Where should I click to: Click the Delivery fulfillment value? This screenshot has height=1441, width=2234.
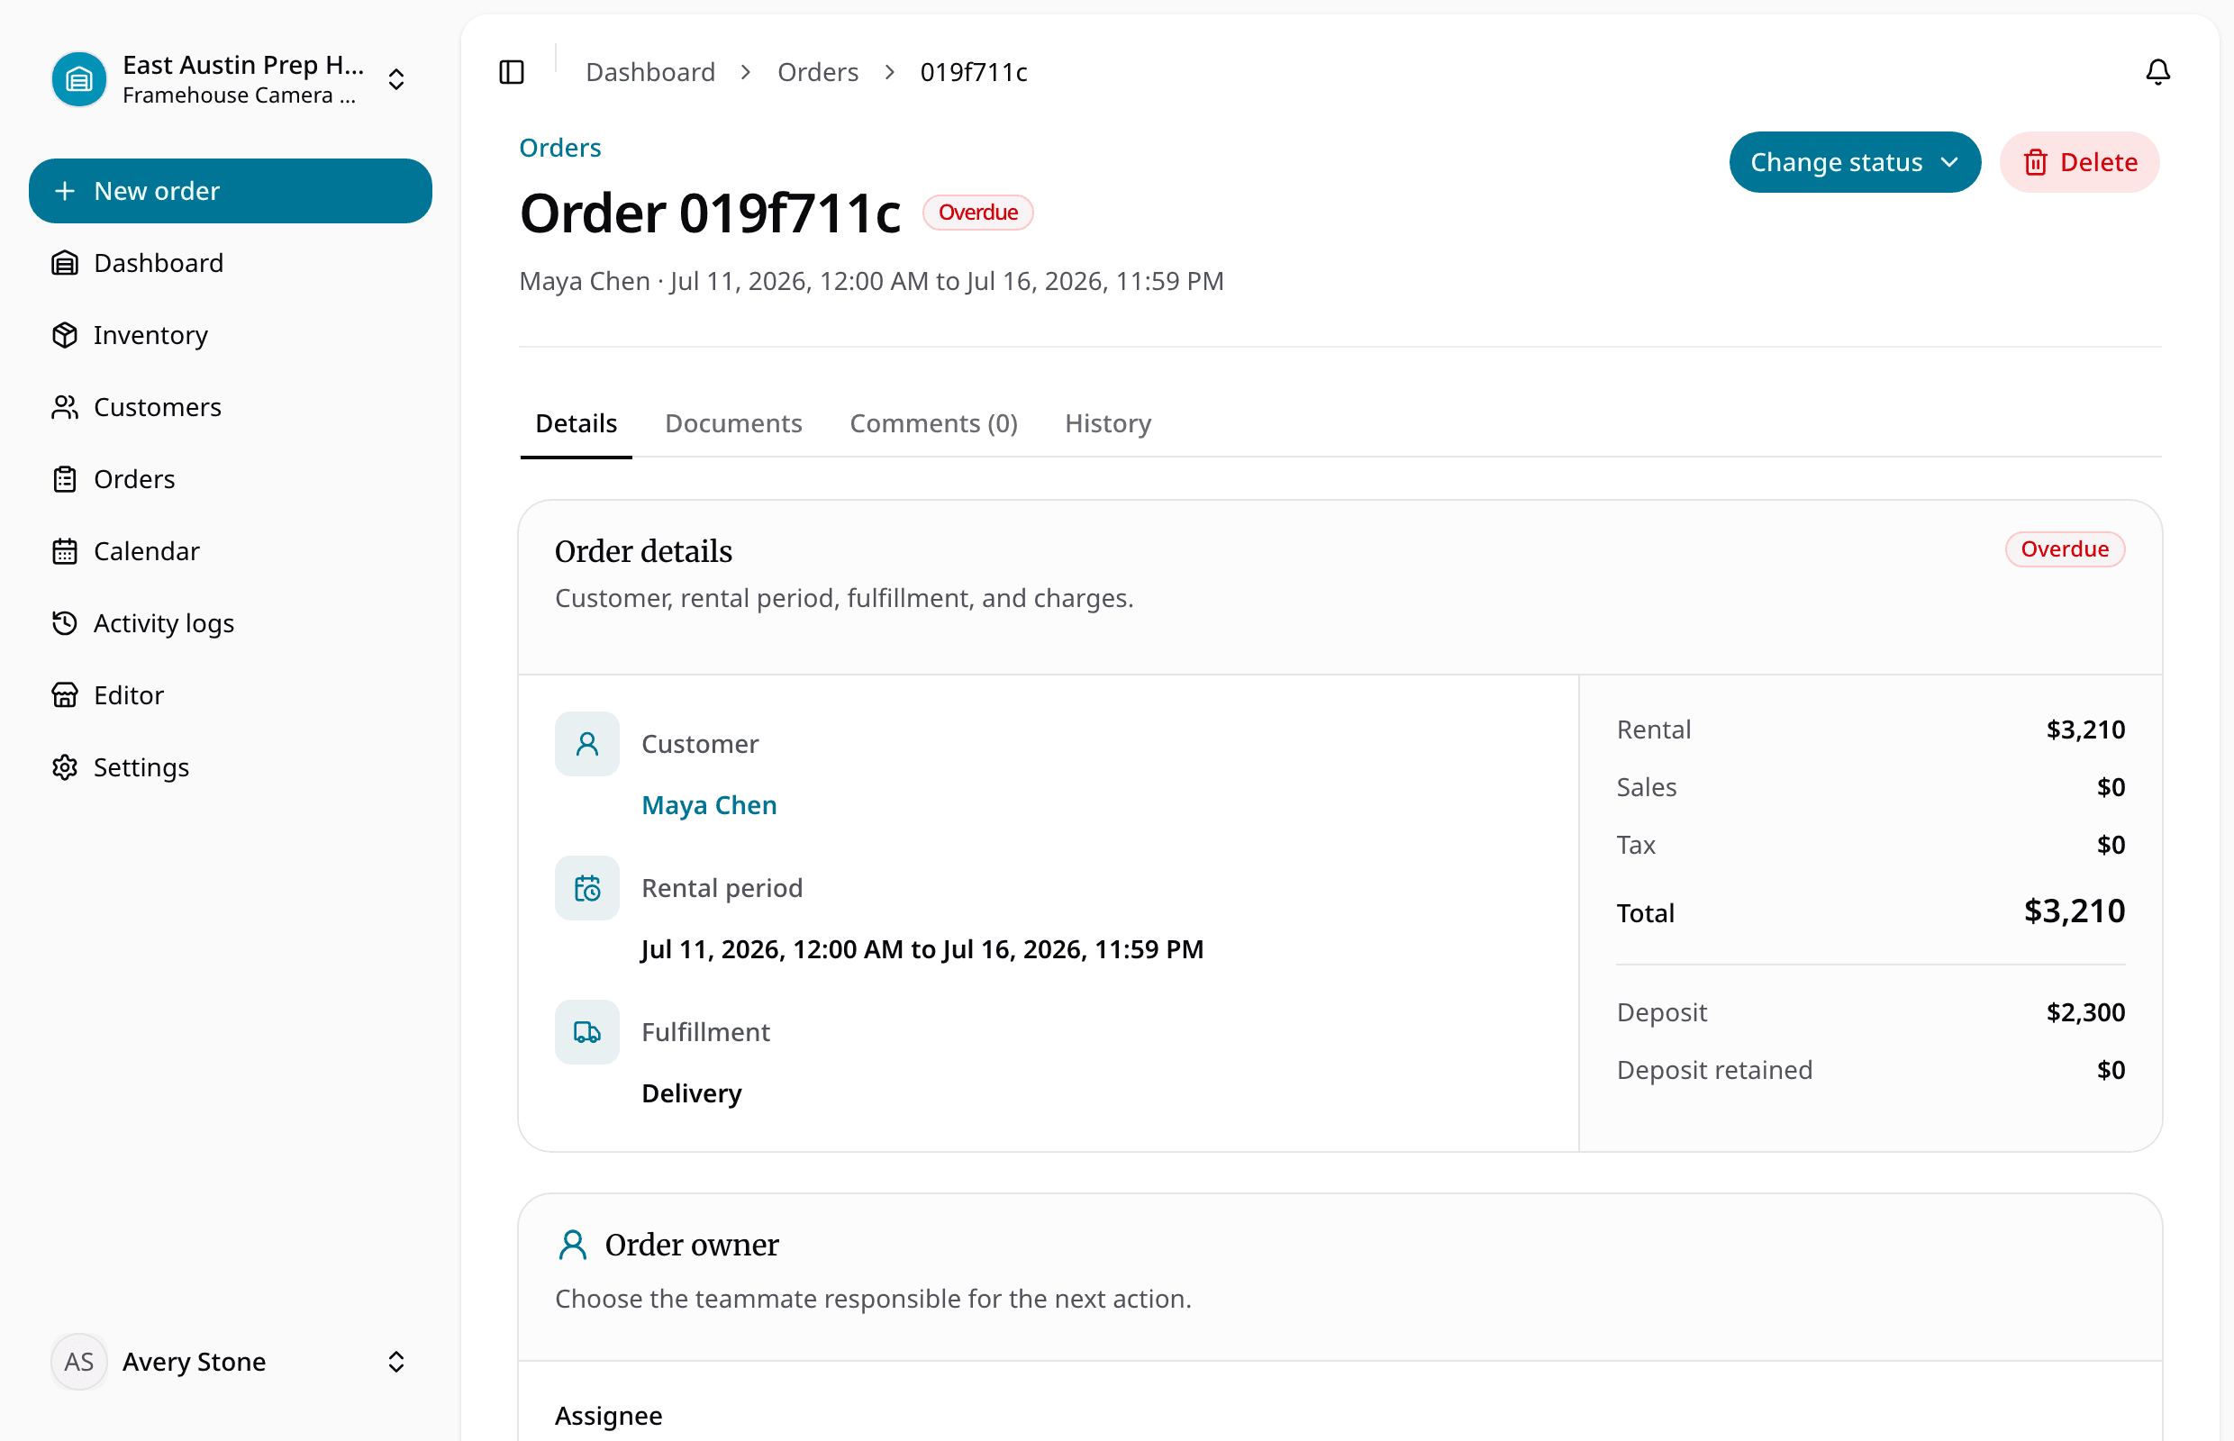691,1094
